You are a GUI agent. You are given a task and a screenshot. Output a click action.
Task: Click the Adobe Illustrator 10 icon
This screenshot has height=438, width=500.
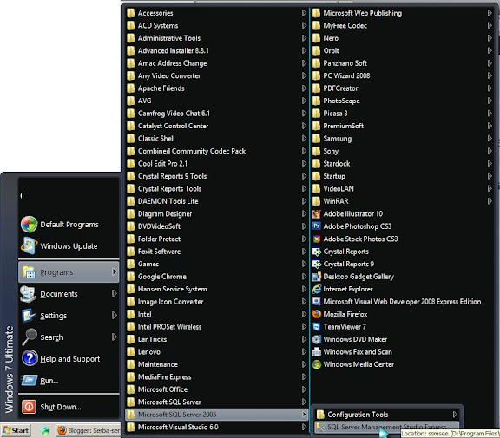tap(316, 213)
